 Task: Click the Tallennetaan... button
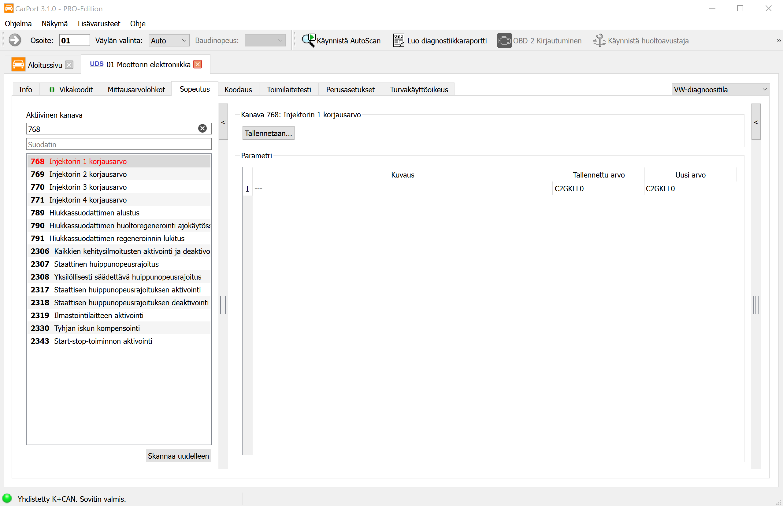(268, 133)
